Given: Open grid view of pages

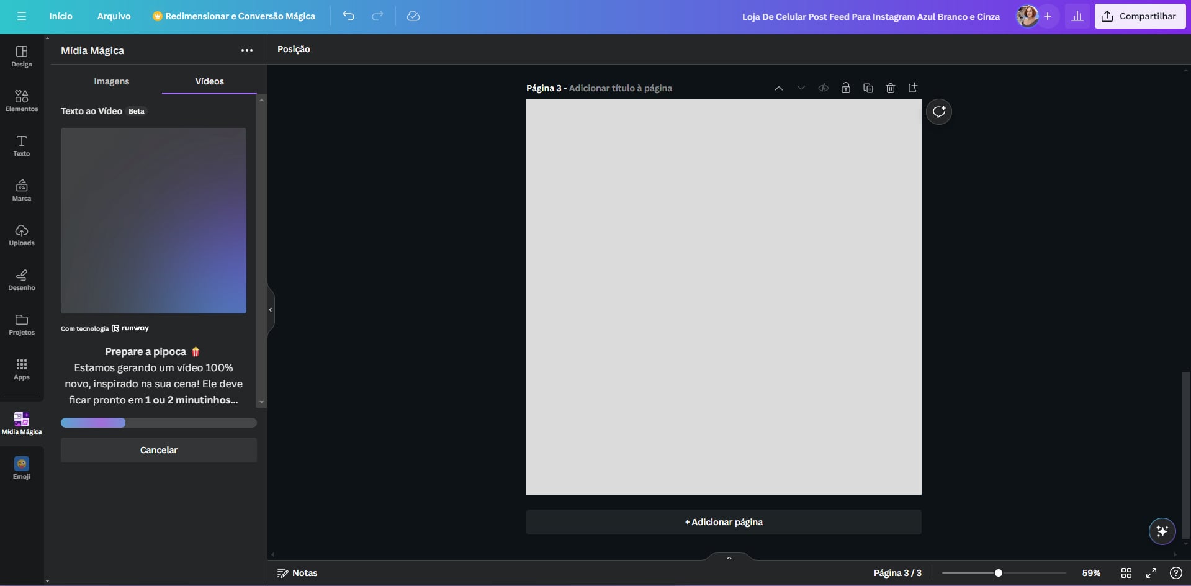Looking at the screenshot, I should tap(1126, 573).
